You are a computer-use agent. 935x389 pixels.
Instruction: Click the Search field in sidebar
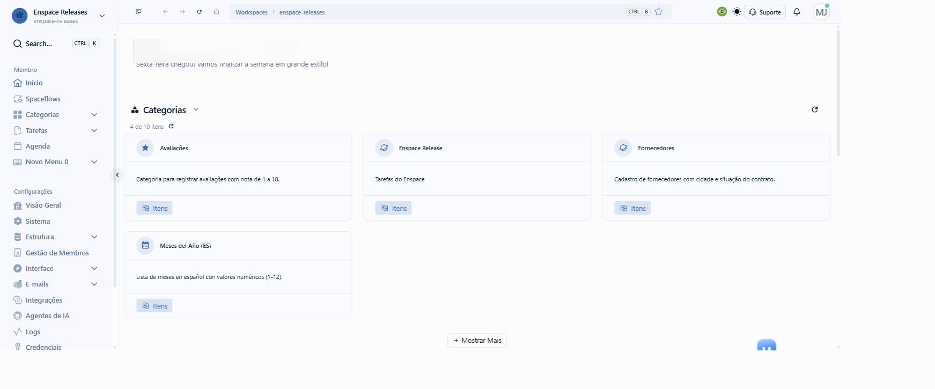pyautogui.click(x=56, y=43)
